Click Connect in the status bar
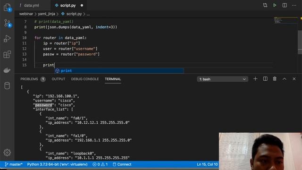The width and height of the screenshot is (302, 170). (122, 164)
